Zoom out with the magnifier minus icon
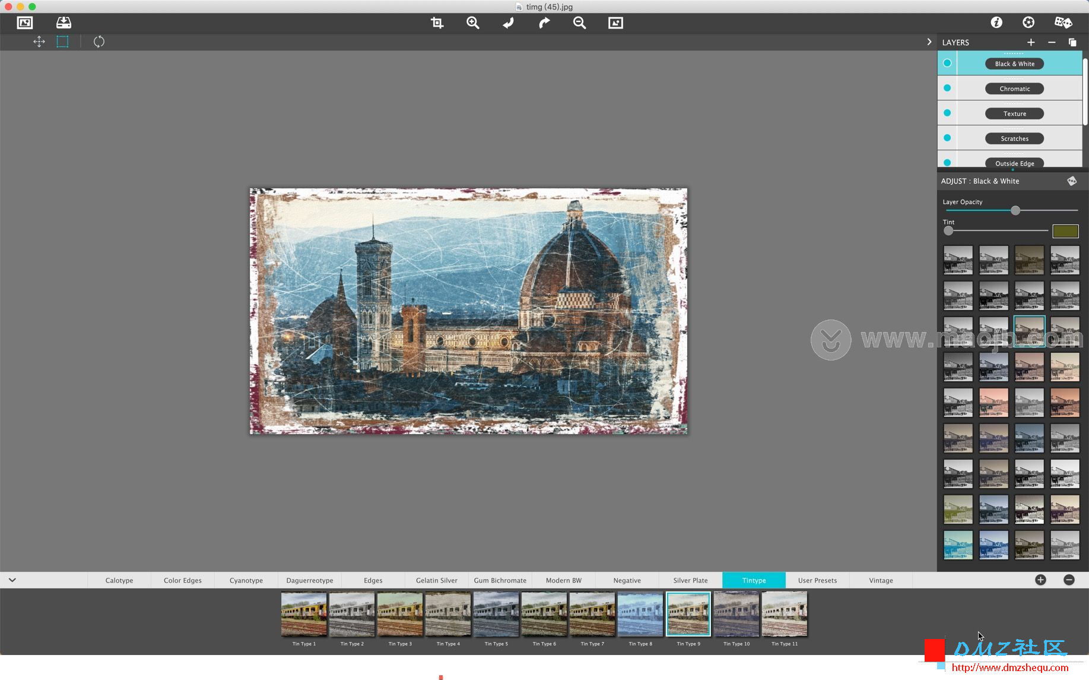The width and height of the screenshot is (1089, 680). tap(580, 23)
